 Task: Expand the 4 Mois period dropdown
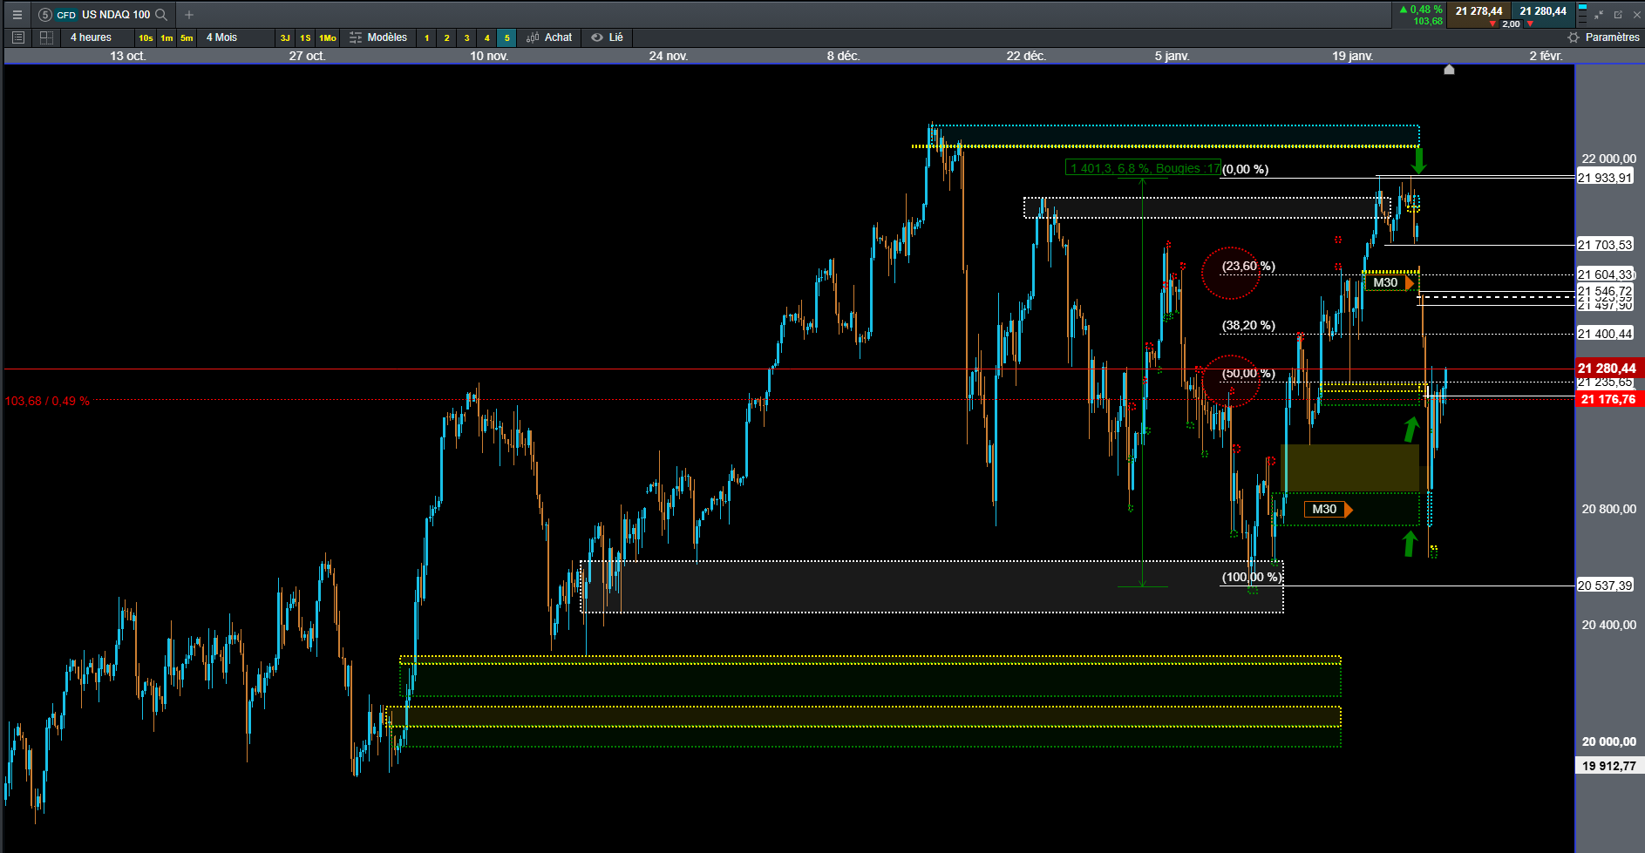pyautogui.click(x=222, y=37)
